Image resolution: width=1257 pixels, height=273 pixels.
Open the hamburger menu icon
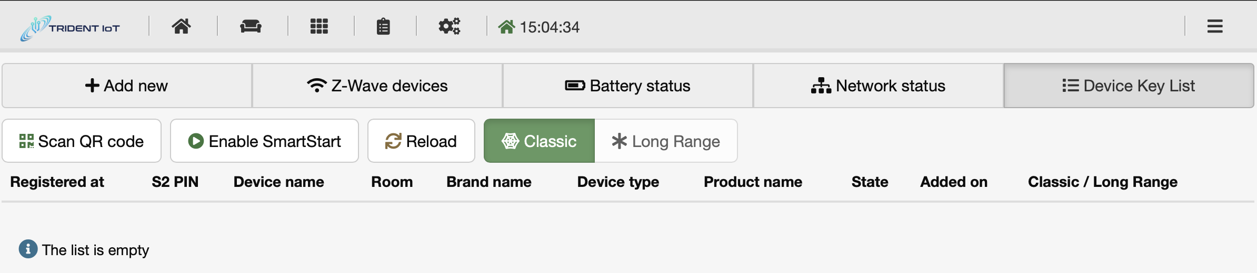click(1215, 26)
